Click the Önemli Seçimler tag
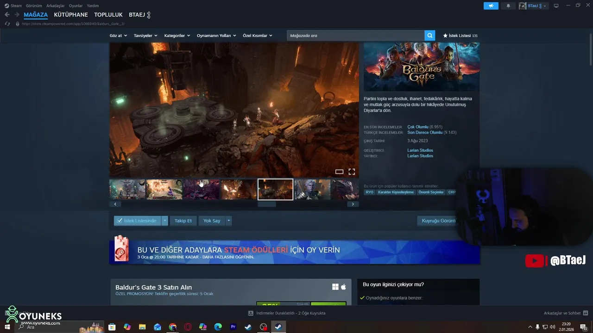This screenshot has height=333, width=593. 431,192
